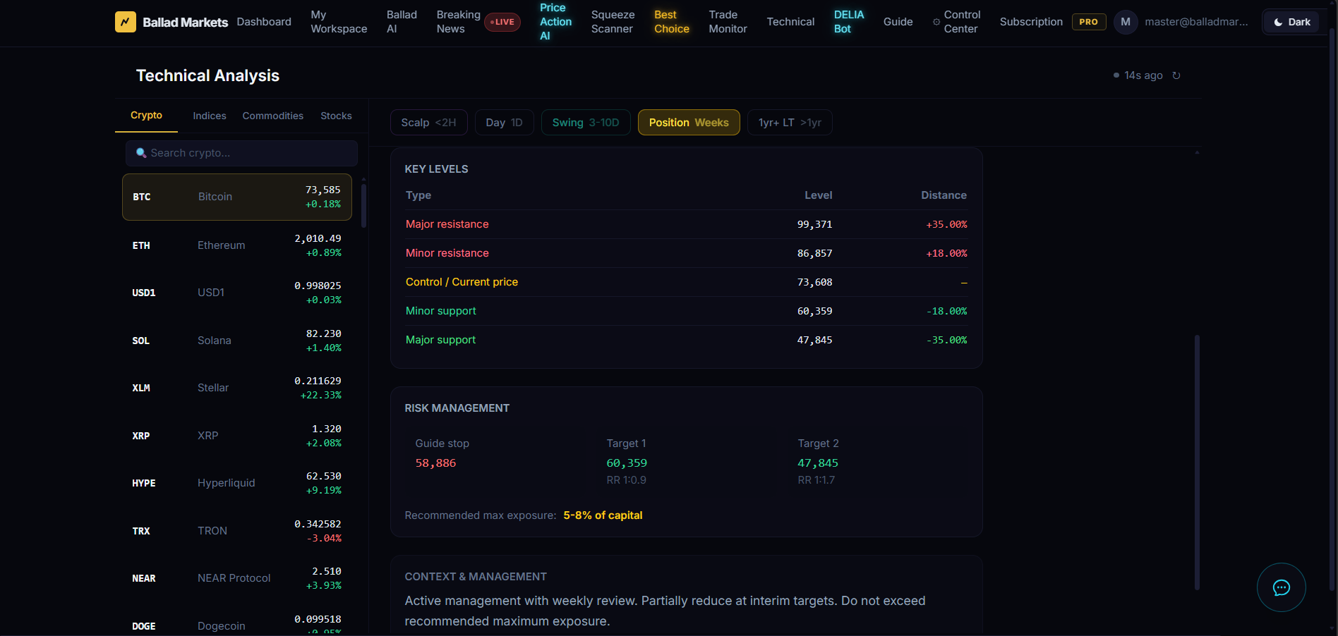Switch to the Indices tab
The height and width of the screenshot is (636, 1338).
coord(210,116)
